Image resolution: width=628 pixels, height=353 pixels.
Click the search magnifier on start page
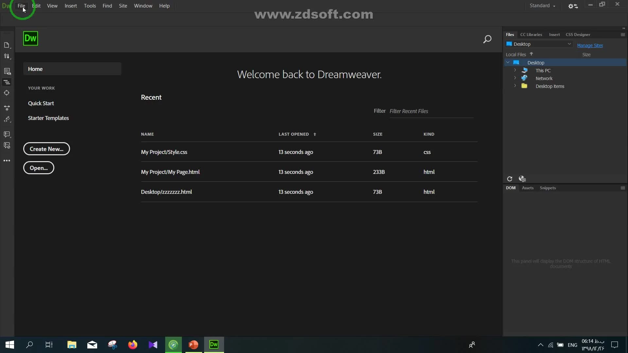(487, 39)
